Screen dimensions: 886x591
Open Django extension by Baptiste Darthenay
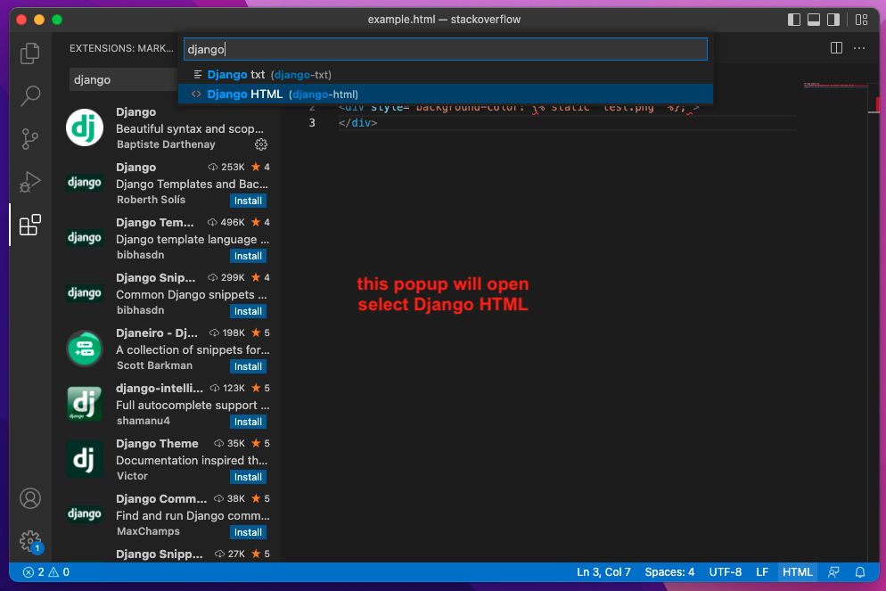[168, 128]
